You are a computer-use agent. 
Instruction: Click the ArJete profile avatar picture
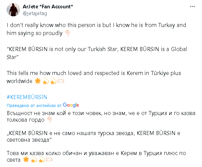(13, 10)
